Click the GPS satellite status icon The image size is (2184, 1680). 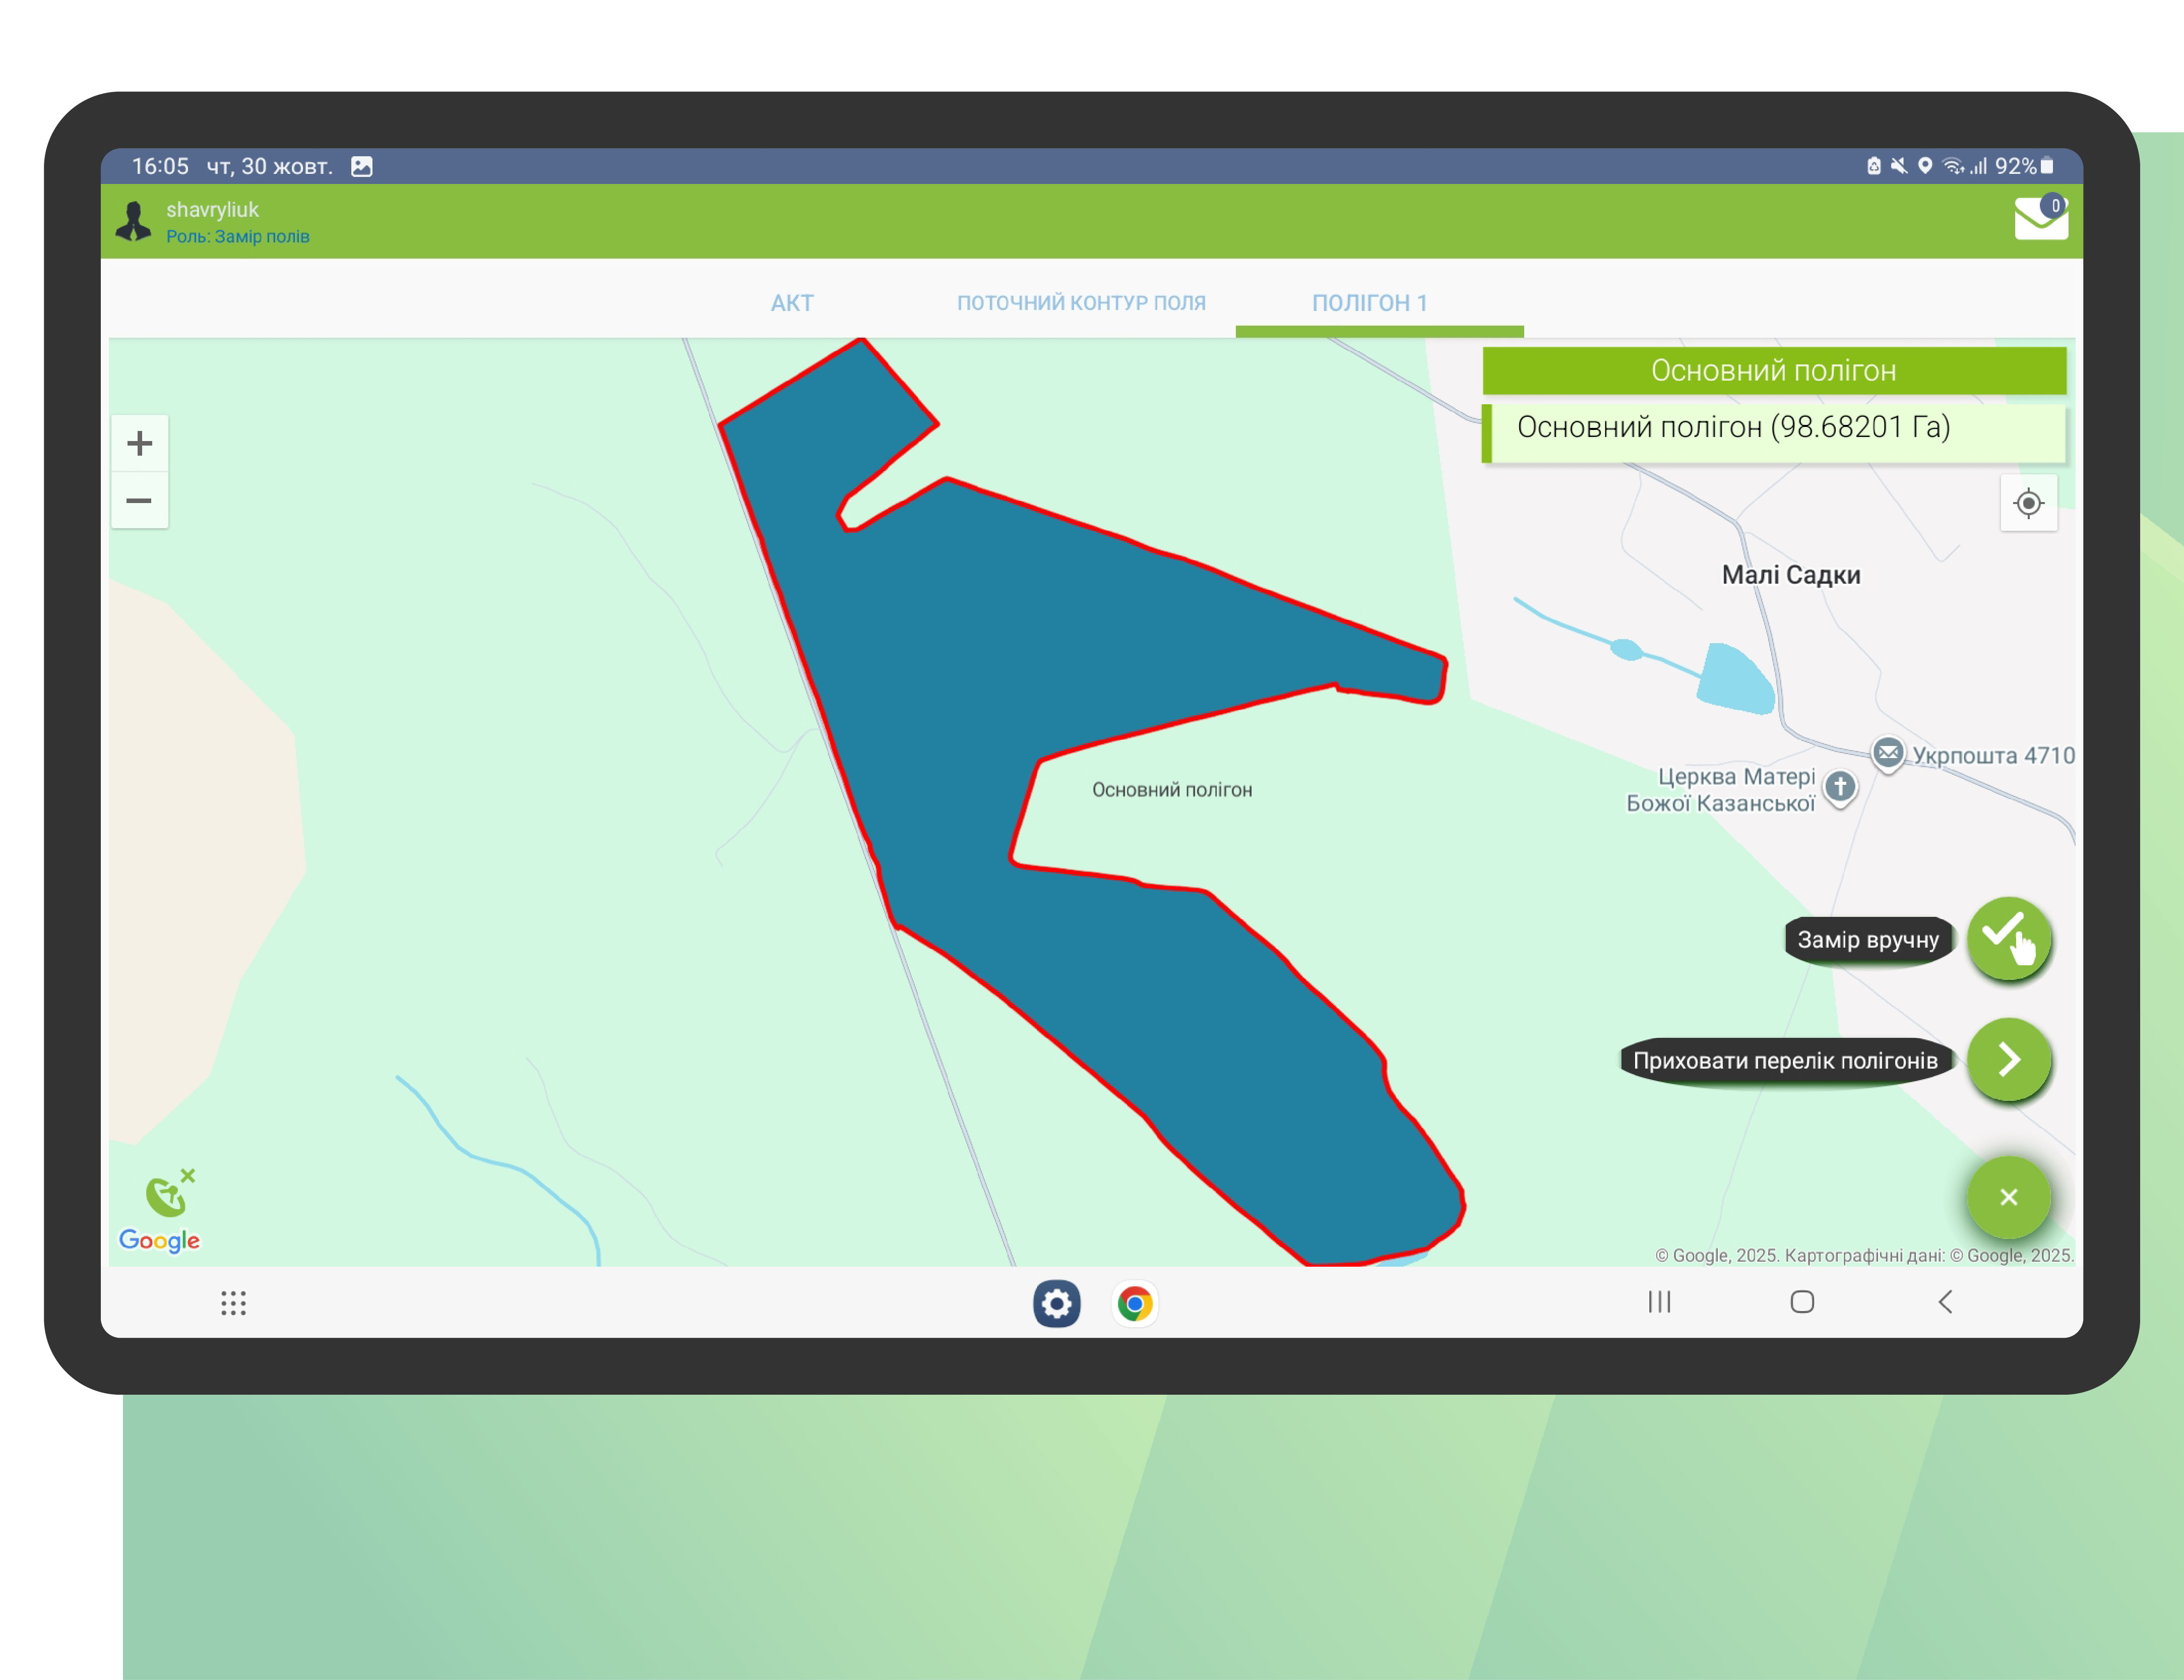(168, 1193)
